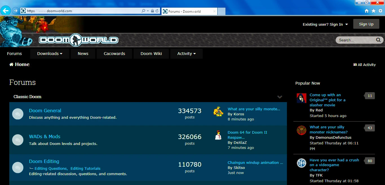Click the address bar search magnifier icon
This screenshot has width=385, height=185.
(143, 11)
